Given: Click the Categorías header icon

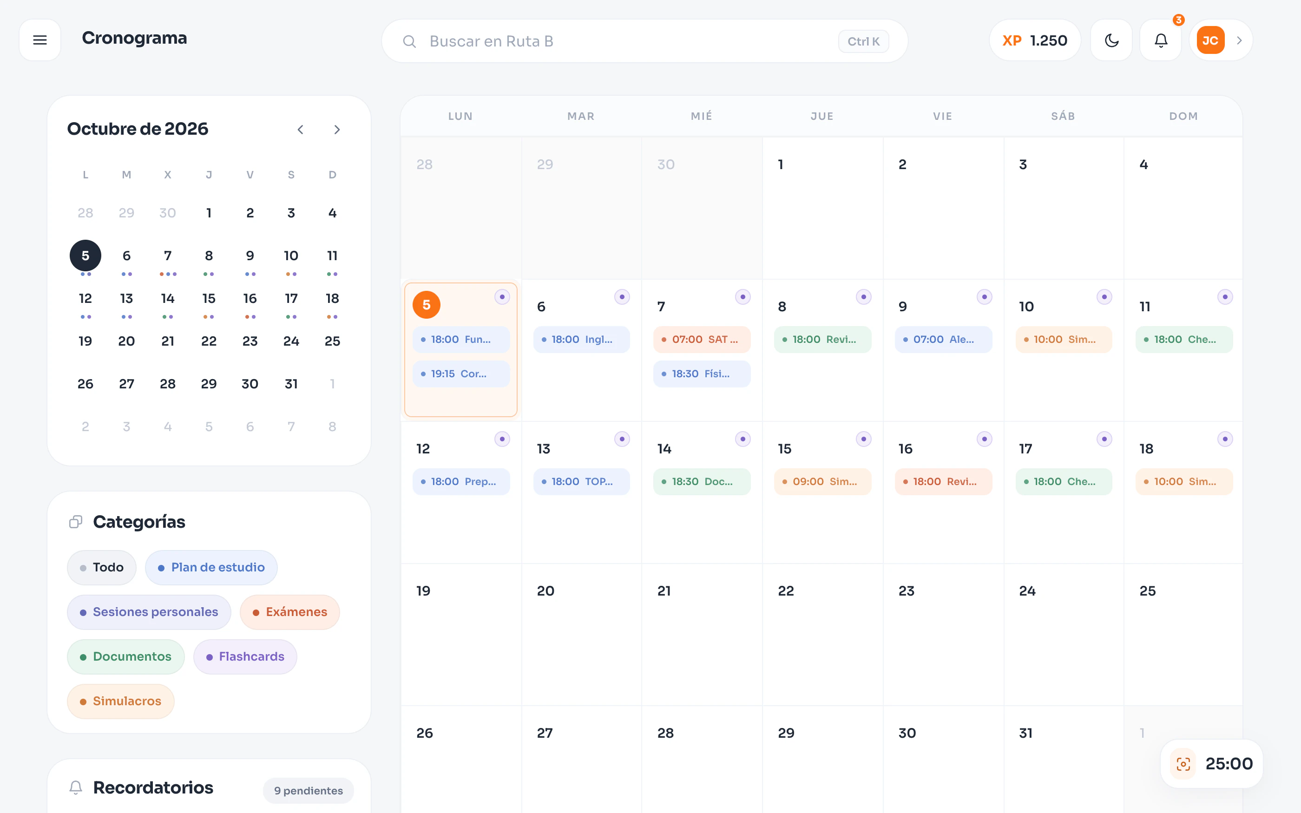Looking at the screenshot, I should (76, 522).
